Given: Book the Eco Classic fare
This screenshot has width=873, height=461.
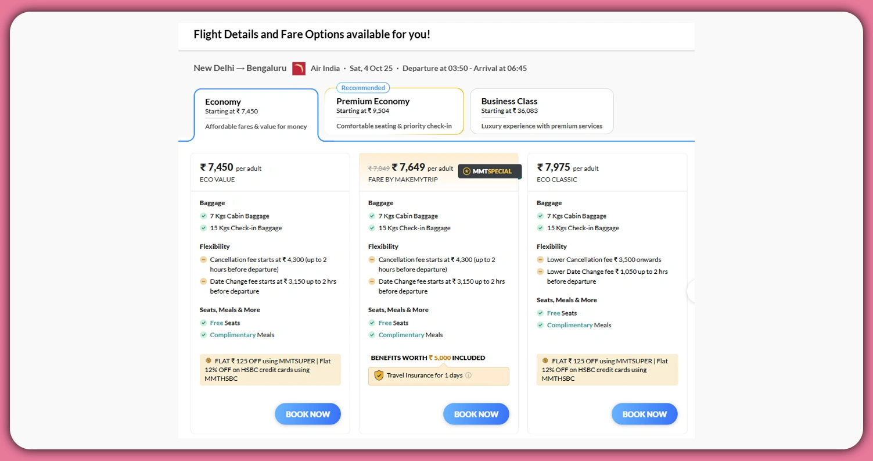Looking at the screenshot, I should pos(644,414).
